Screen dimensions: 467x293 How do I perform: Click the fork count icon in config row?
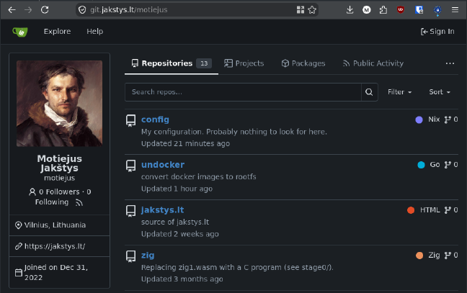point(448,120)
